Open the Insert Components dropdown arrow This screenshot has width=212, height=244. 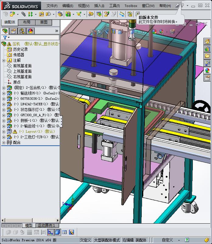[x=18, y=14]
